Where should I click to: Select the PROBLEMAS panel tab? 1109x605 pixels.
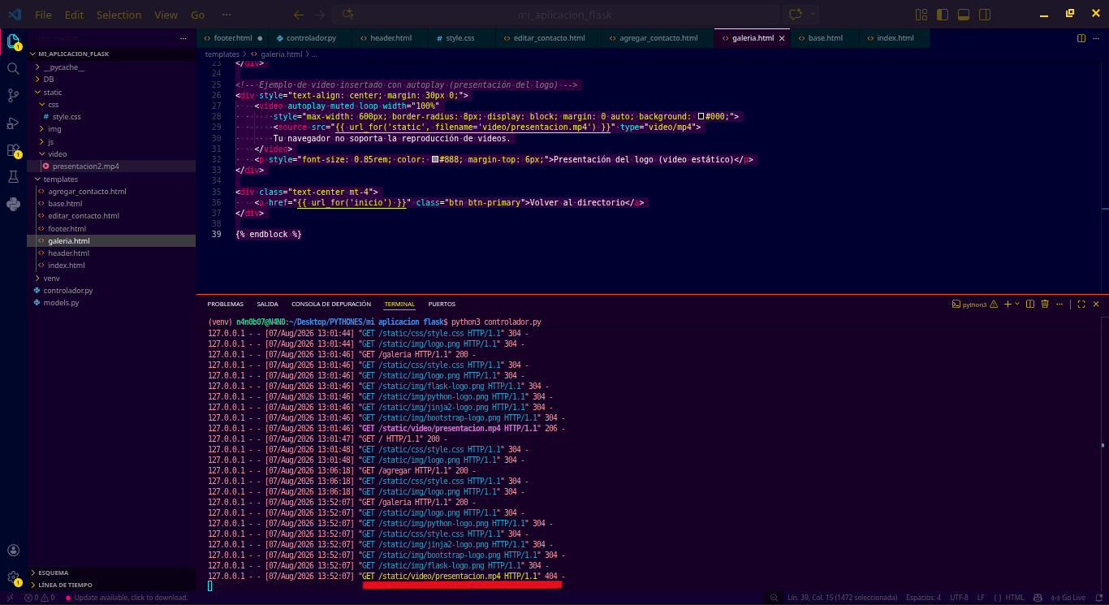point(226,305)
